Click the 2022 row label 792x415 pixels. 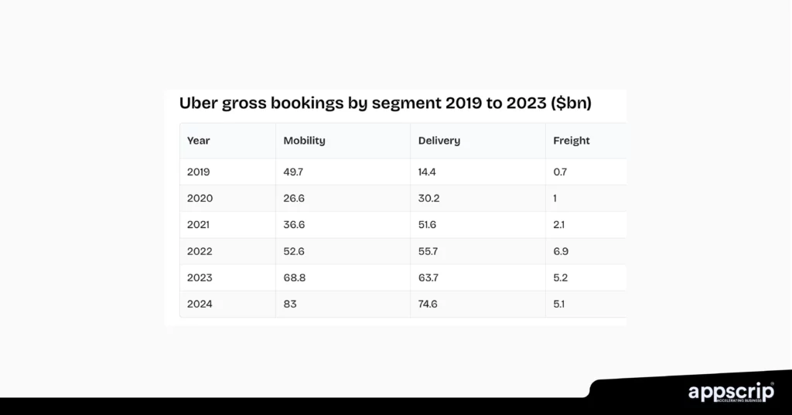point(200,251)
